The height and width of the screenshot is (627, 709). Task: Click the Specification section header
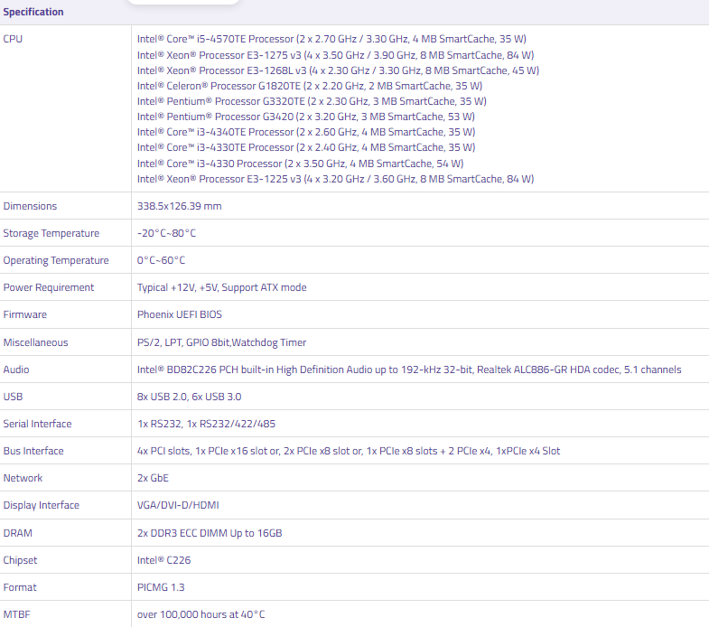[x=33, y=12]
